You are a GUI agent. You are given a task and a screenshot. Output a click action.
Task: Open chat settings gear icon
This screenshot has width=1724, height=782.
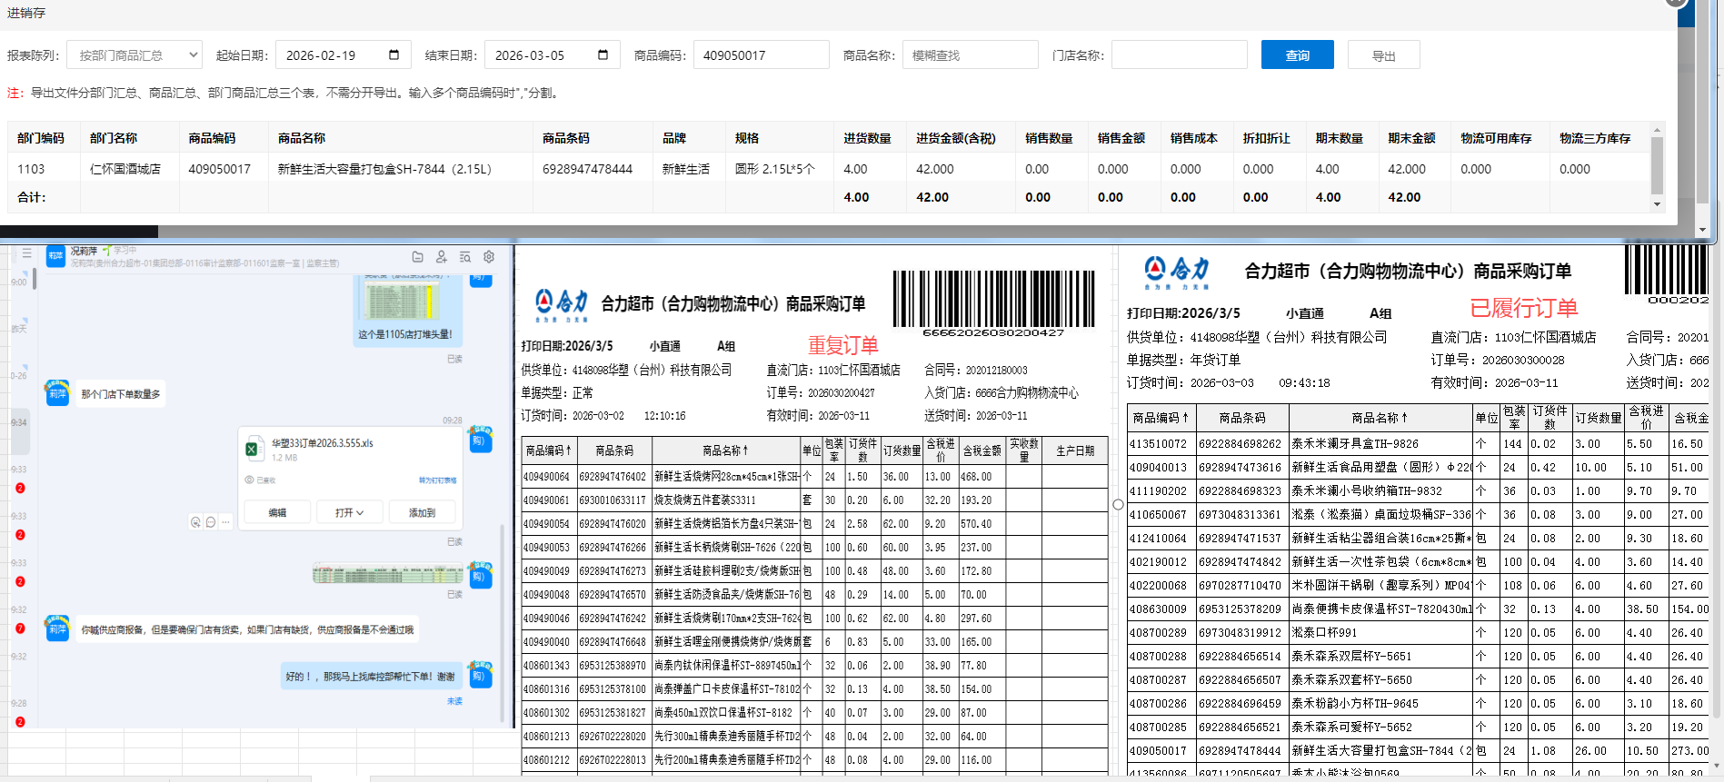[x=489, y=257]
